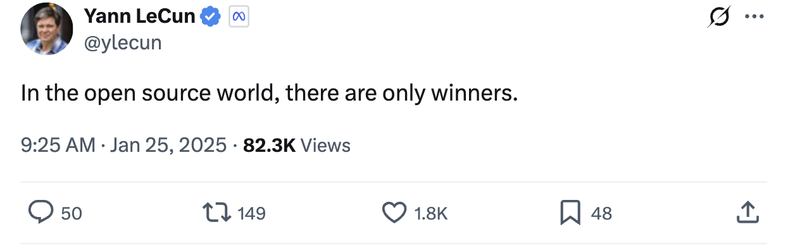Click the Grok explain post icon
Image resolution: width=788 pixels, height=248 pixels.
(x=720, y=17)
